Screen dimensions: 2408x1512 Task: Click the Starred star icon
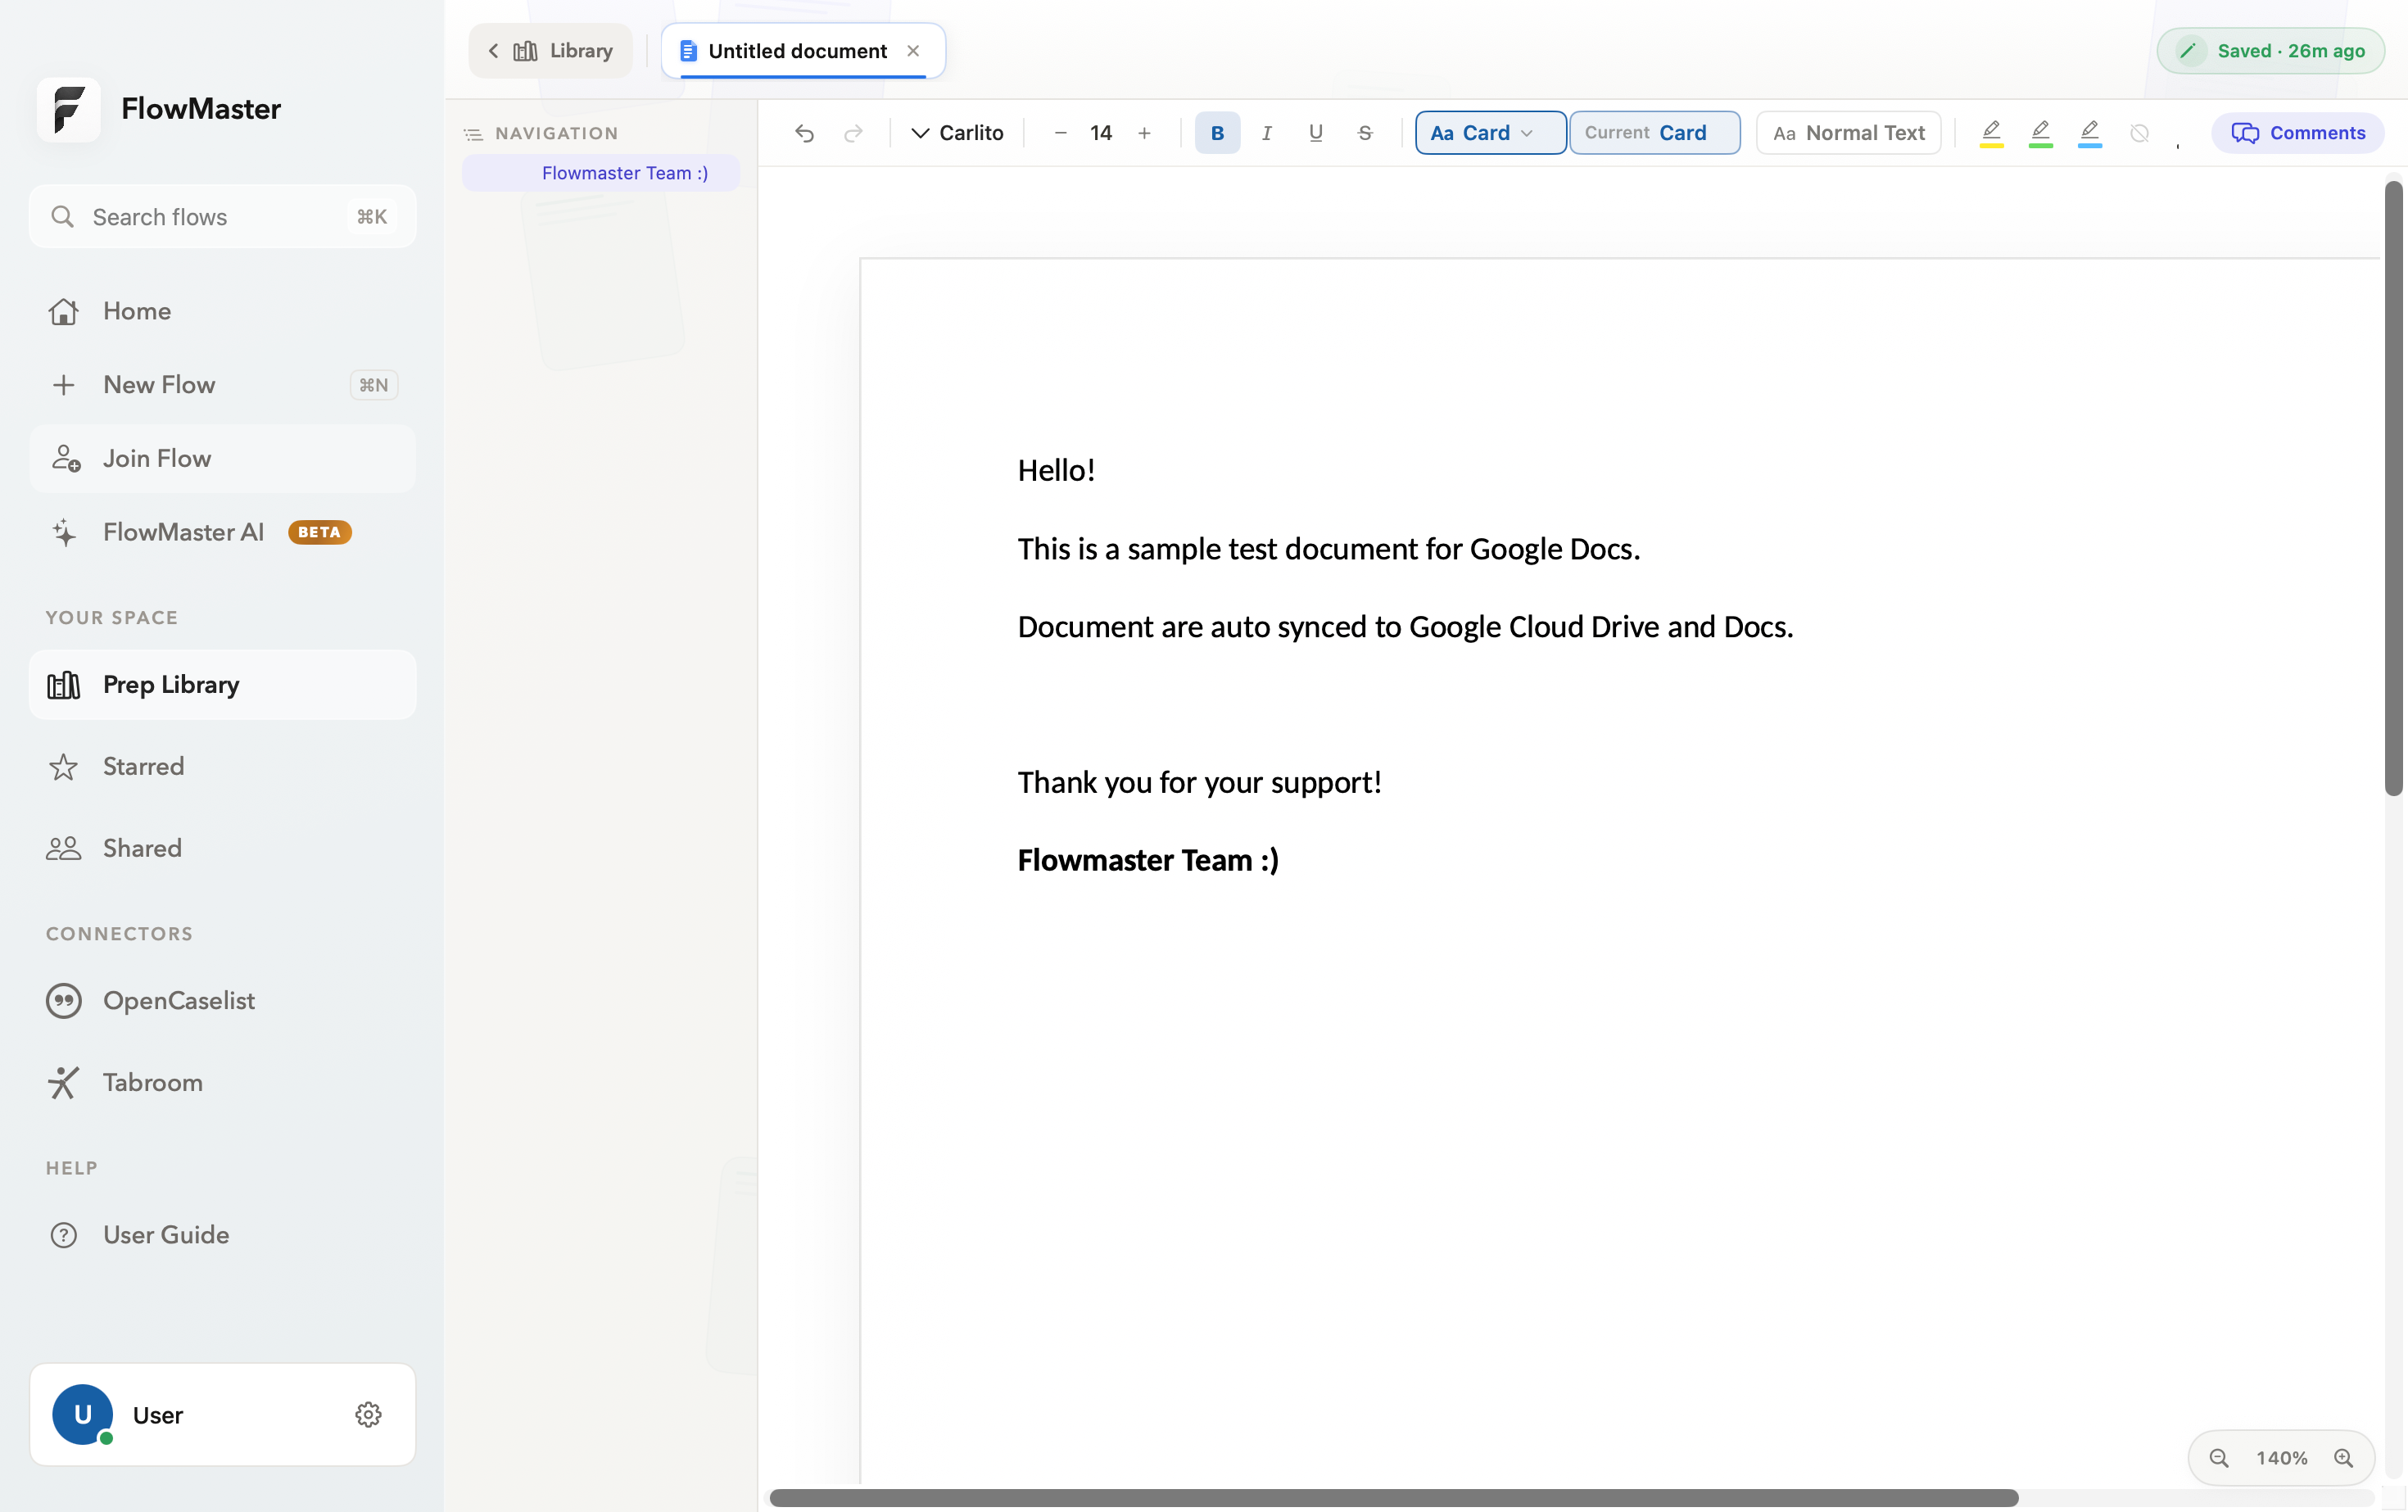[63, 767]
